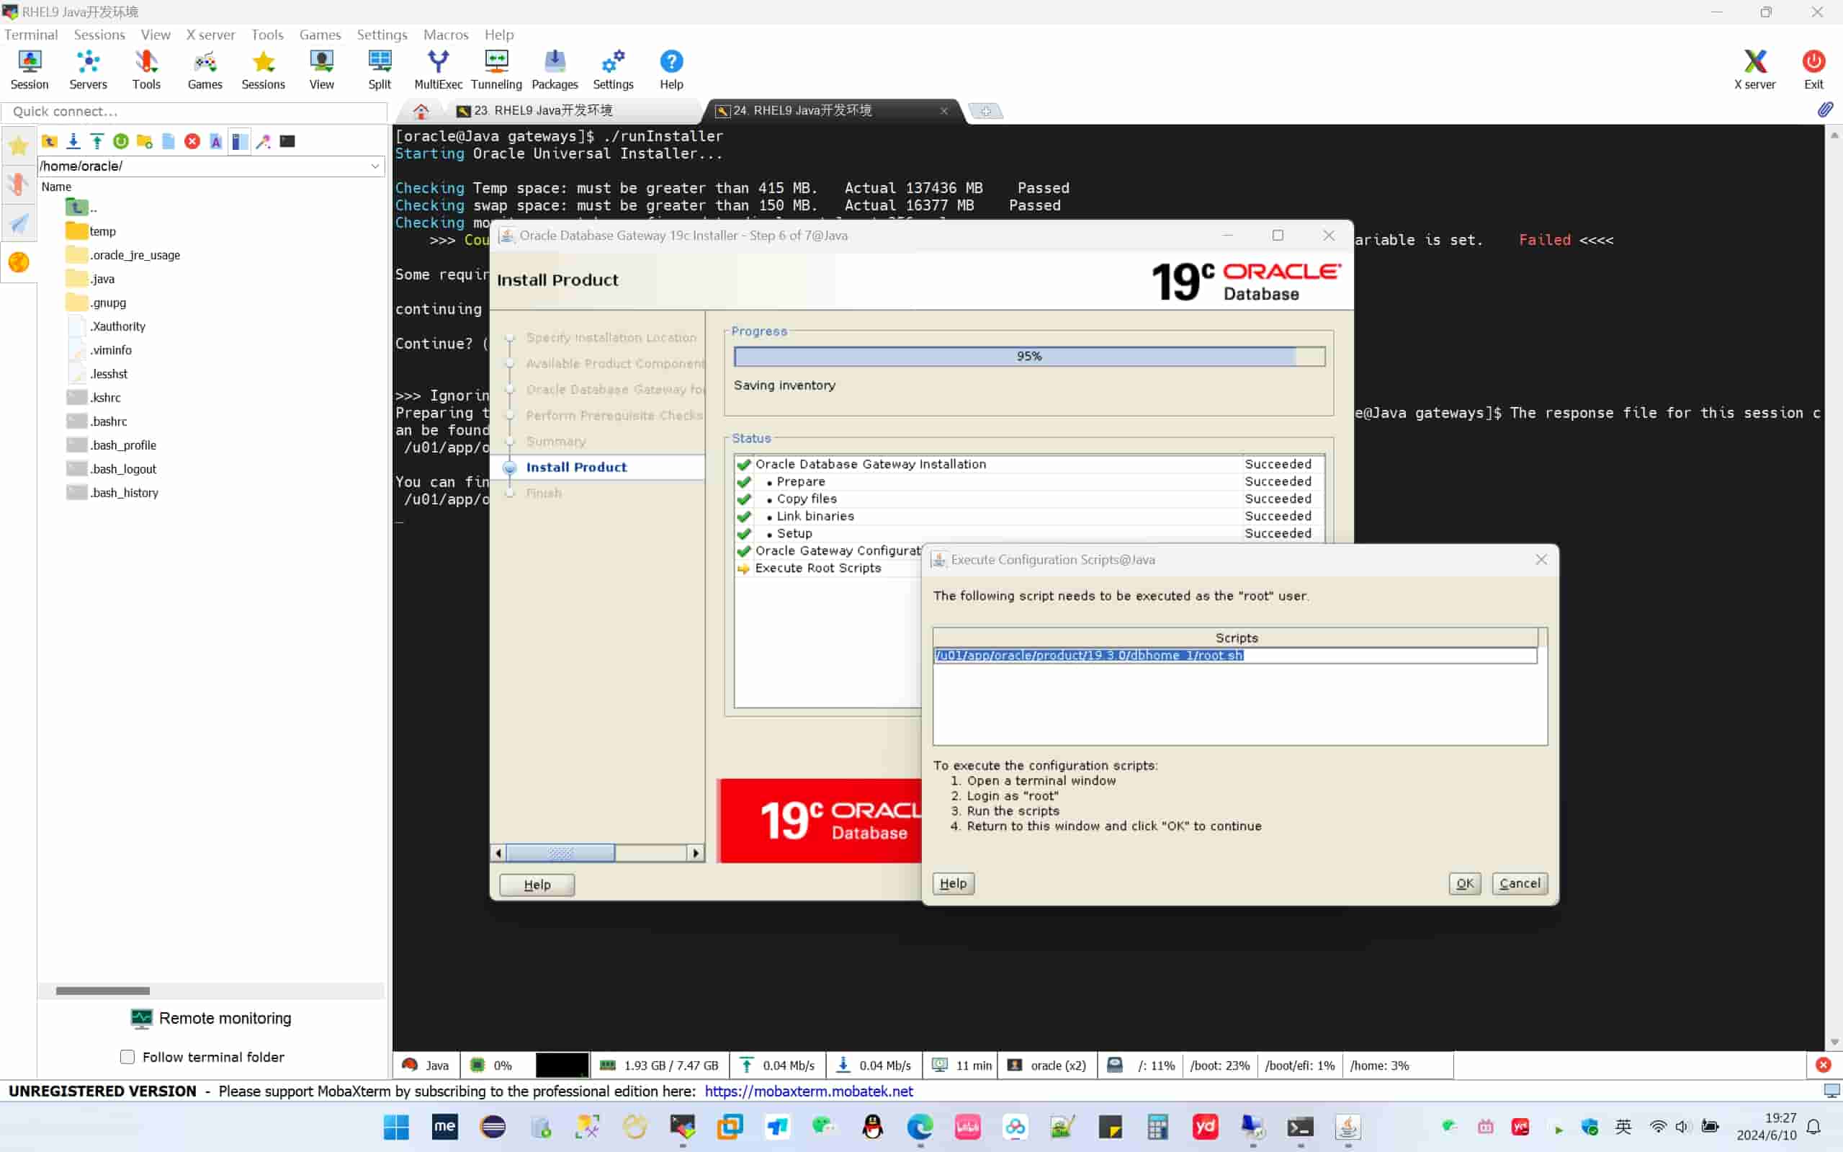The width and height of the screenshot is (1843, 1152).
Task: Open the Games toolbar icon
Action: pos(205,69)
